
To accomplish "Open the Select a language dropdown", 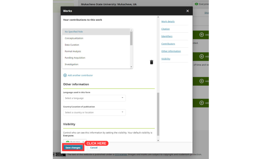I will (94, 98).
